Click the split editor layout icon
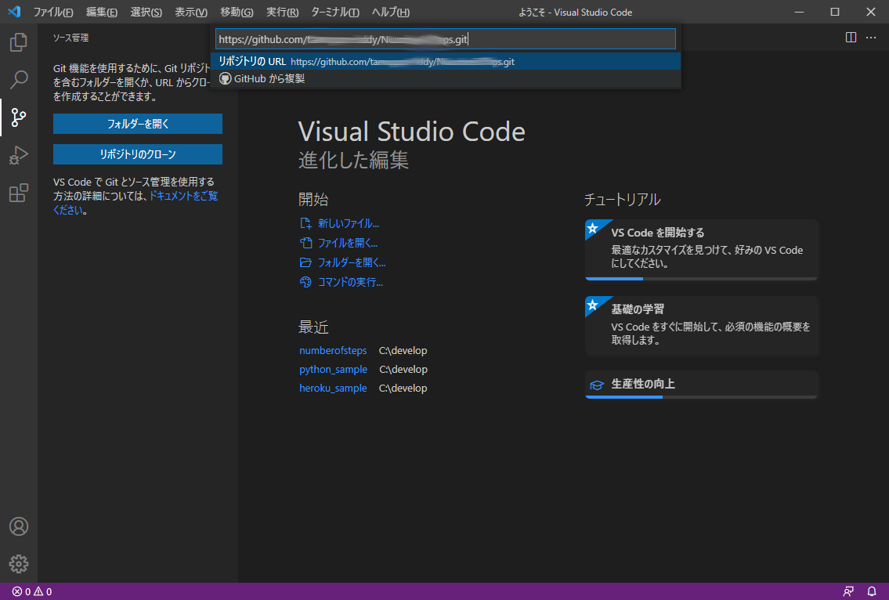This screenshot has width=889, height=600. (851, 38)
